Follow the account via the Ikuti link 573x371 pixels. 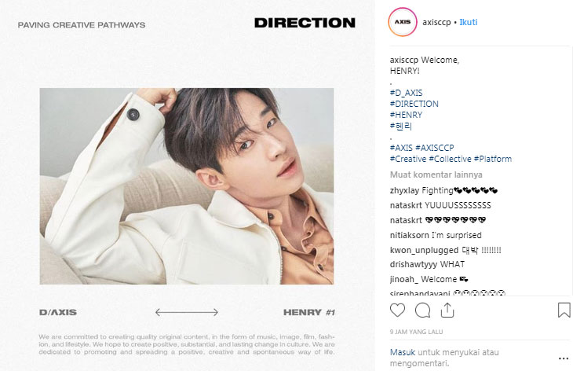pyautogui.click(x=468, y=22)
